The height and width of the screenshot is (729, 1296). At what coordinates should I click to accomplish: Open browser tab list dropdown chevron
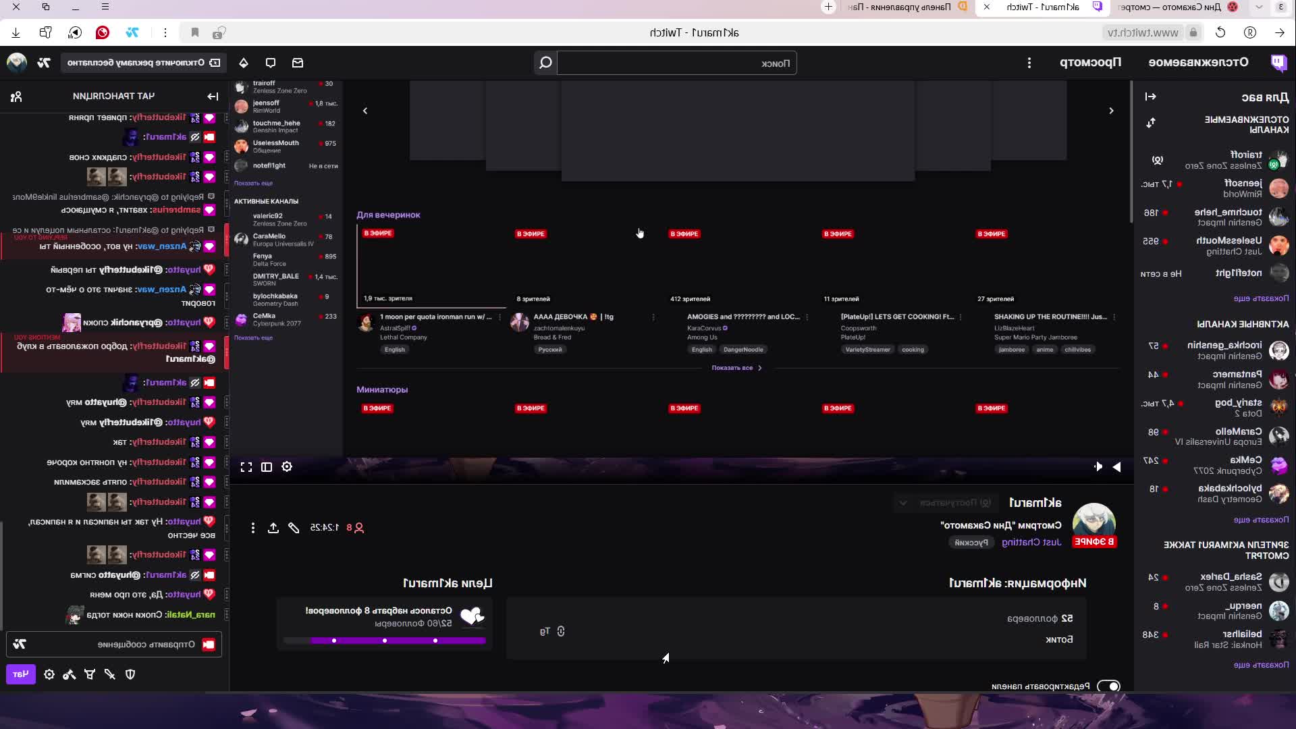(1259, 7)
